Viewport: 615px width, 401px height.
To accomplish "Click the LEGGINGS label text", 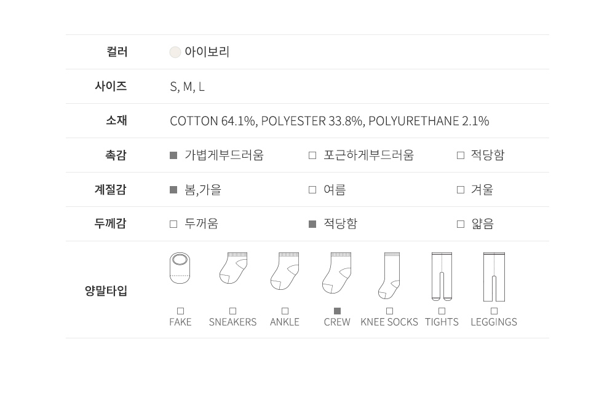I will [x=494, y=322].
